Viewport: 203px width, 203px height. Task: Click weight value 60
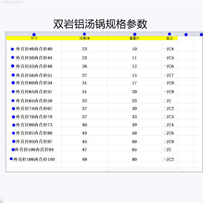[x=134, y=142]
